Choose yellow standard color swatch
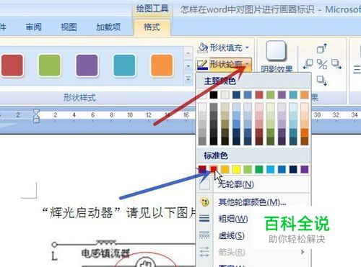 click(x=236, y=169)
